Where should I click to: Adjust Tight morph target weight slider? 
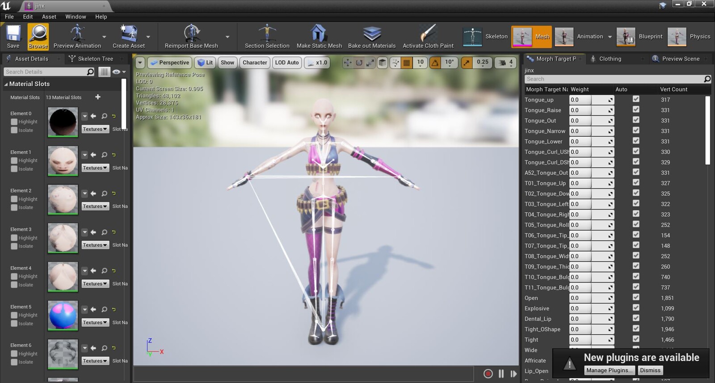point(591,340)
